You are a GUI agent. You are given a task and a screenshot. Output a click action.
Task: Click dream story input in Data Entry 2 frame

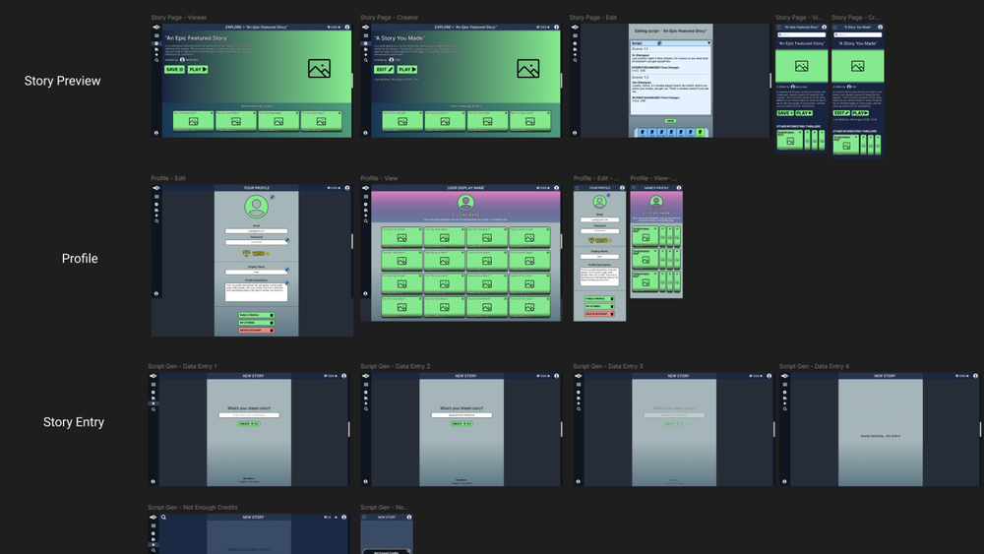point(461,415)
